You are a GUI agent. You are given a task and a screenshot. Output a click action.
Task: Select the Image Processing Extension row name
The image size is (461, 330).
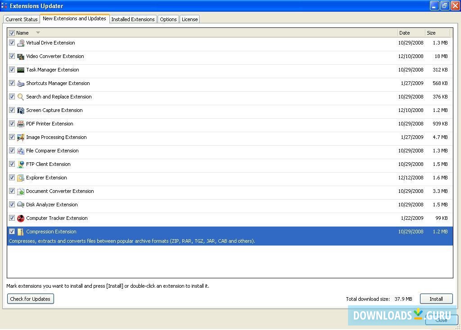(56, 138)
